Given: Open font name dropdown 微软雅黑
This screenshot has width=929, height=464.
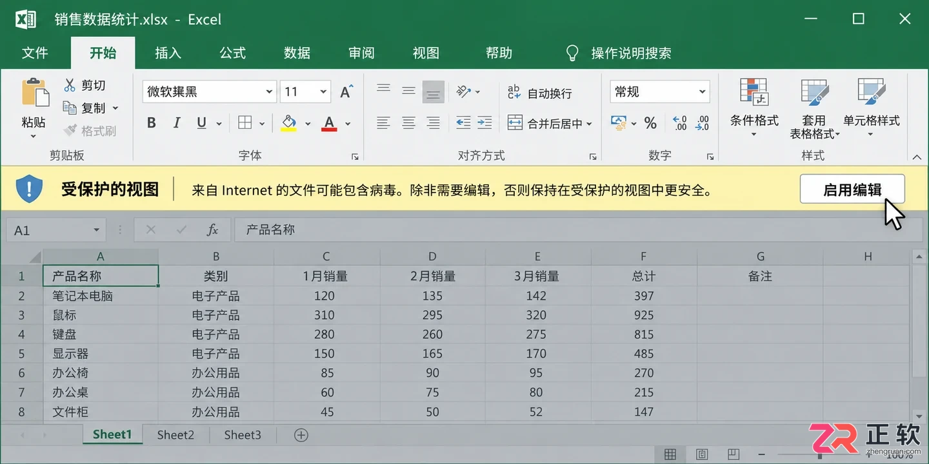Looking at the screenshot, I should 269,92.
